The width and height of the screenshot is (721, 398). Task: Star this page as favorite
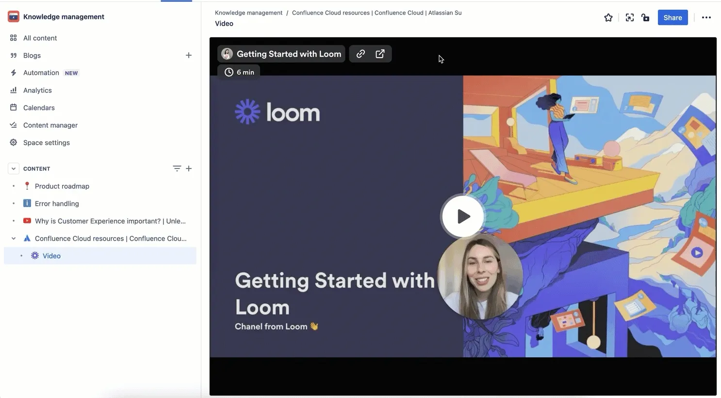coord(608,17)
